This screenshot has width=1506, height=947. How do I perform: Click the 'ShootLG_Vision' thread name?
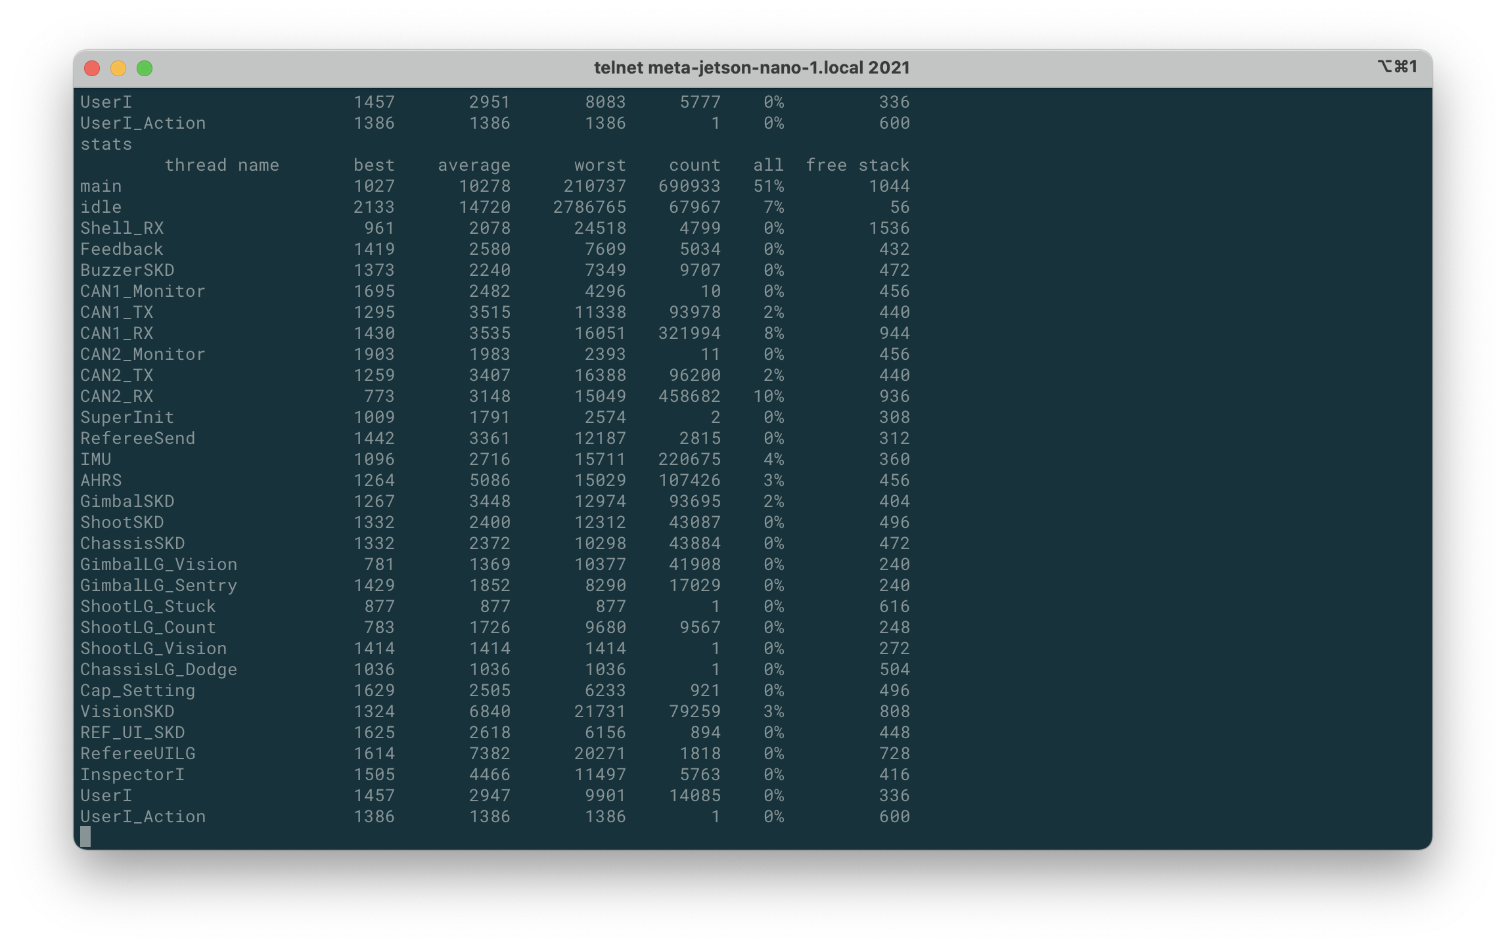[154, 648]
